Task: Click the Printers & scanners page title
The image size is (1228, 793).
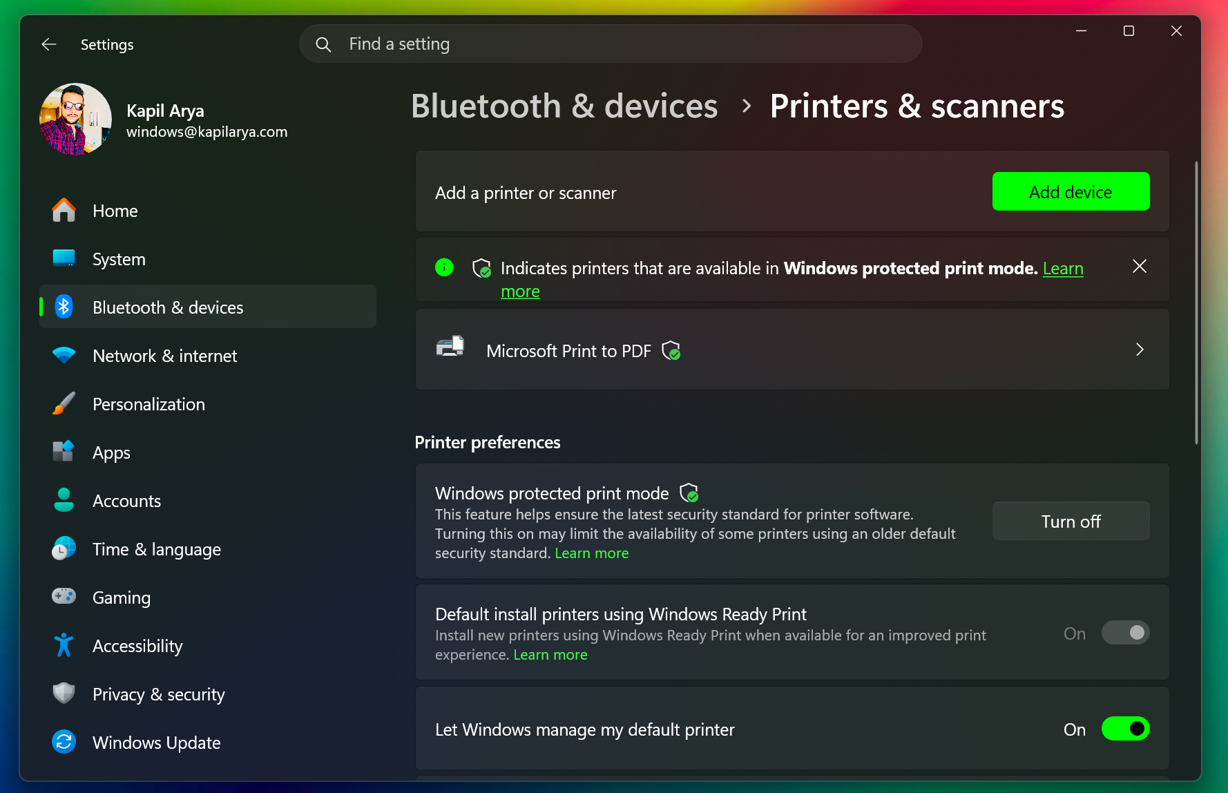Action: (x=917, y=106)
